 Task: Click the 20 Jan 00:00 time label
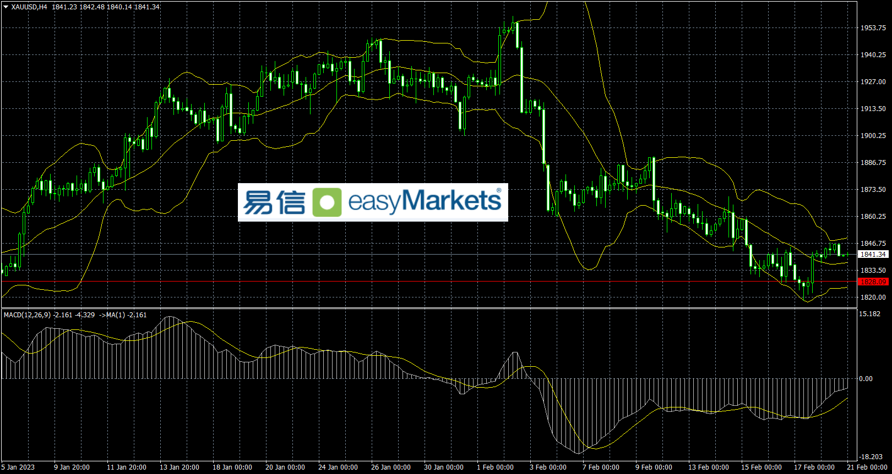285,467
